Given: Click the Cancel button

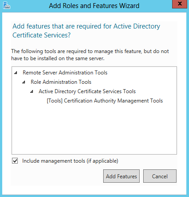Looking at the screenshot, I should pos(160,176).
